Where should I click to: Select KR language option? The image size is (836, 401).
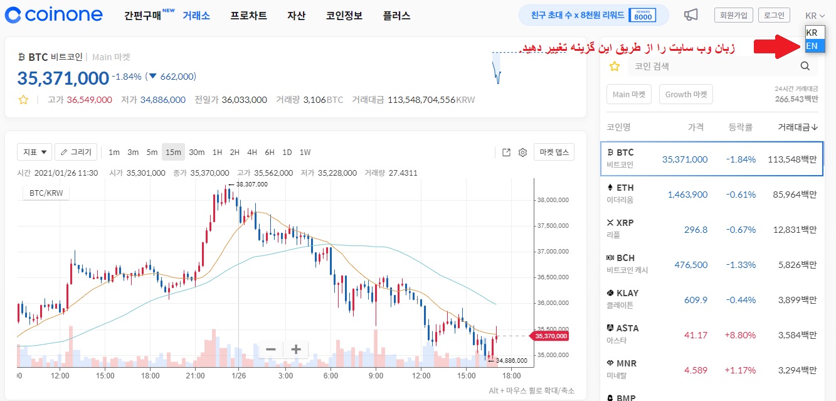coord(815,33)
